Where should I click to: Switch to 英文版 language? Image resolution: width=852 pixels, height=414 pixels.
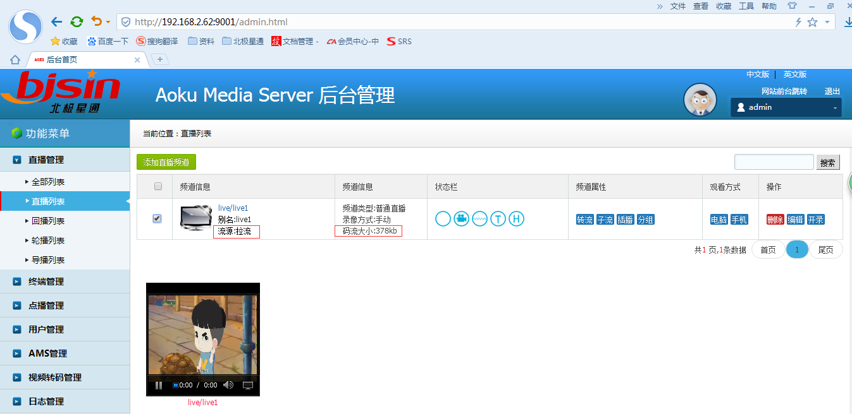click(x=795, y=74)
